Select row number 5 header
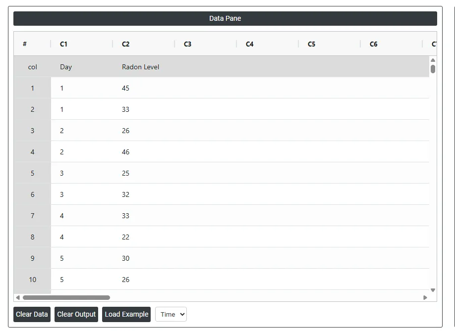Screen dimensions: 455x331 coord(32,173)
